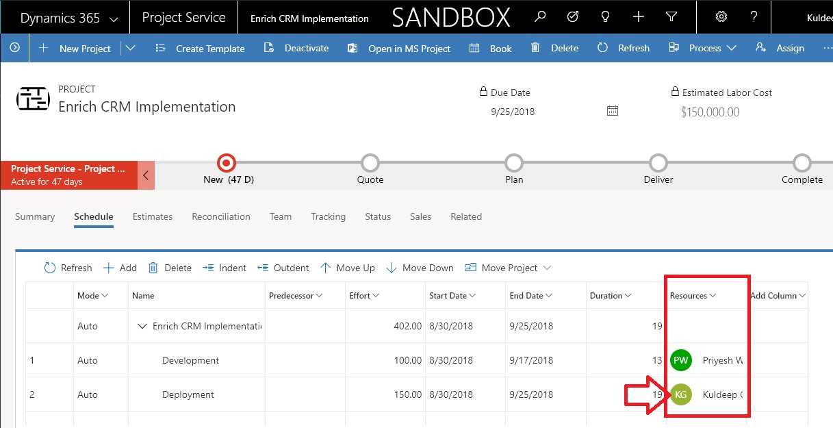This screenshot has width=833, height=428.
Task: Switch to the Estimates tab
Action: coord(153,216)
